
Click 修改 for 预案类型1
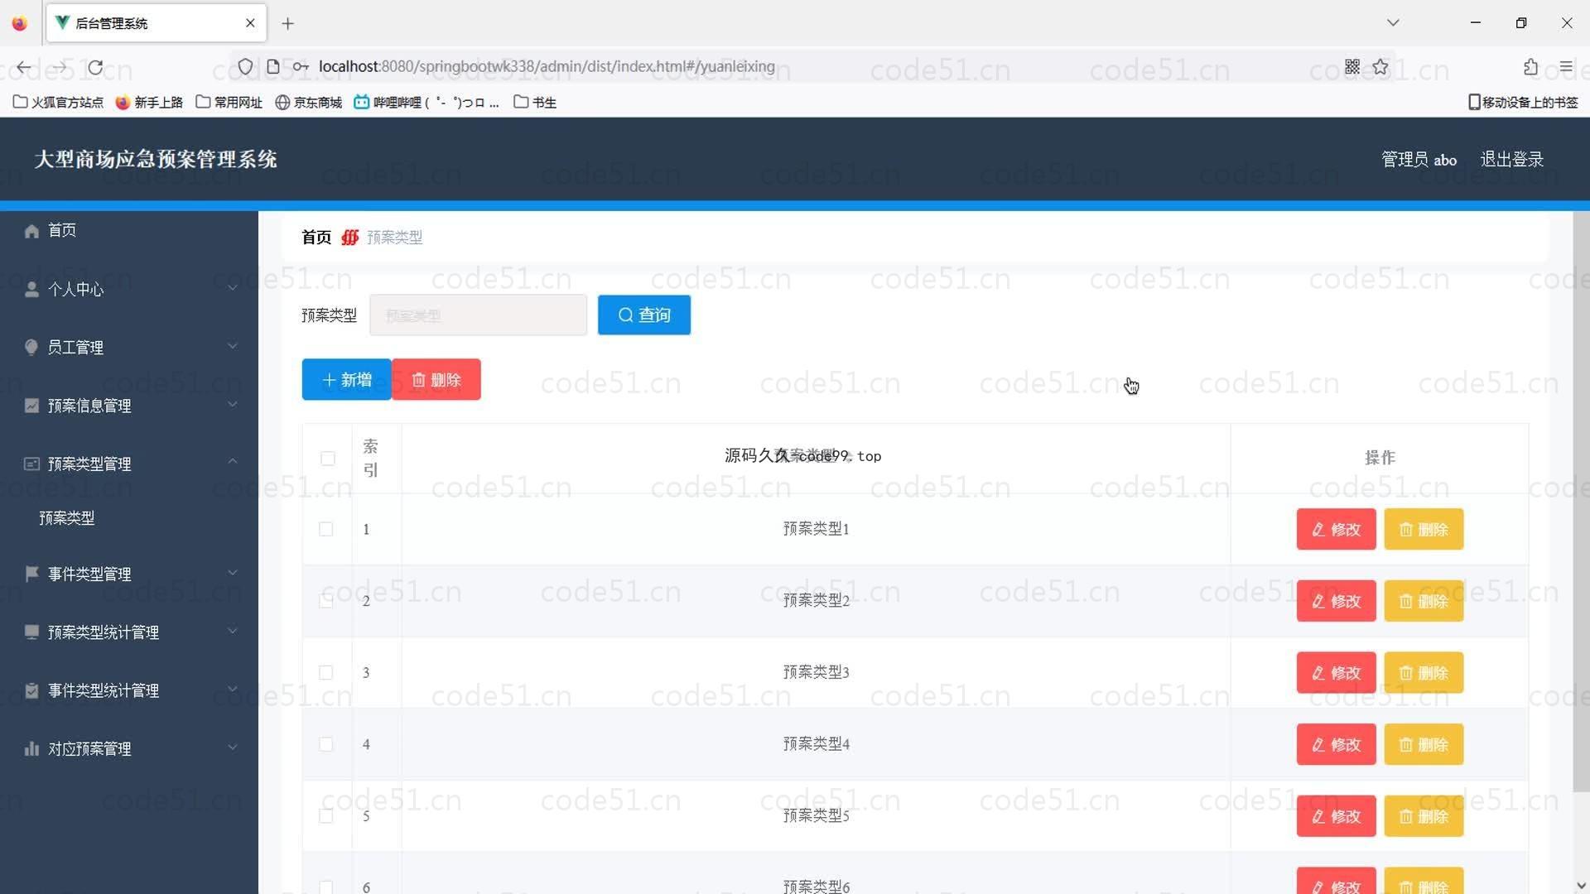click(1336, 530)
